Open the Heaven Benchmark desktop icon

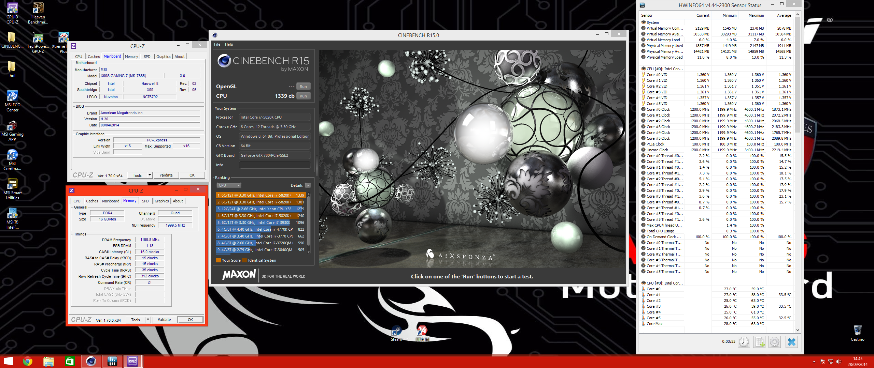(x=38, y=13)
